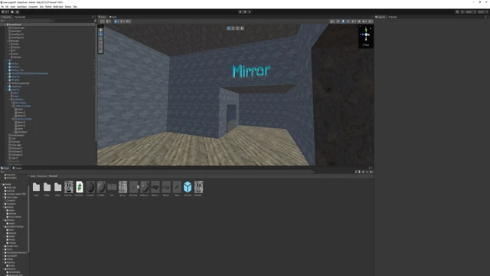Open the Layout dropdown at the top right
The height and width of the screenshot is (276, 490).
click(483, 12)
